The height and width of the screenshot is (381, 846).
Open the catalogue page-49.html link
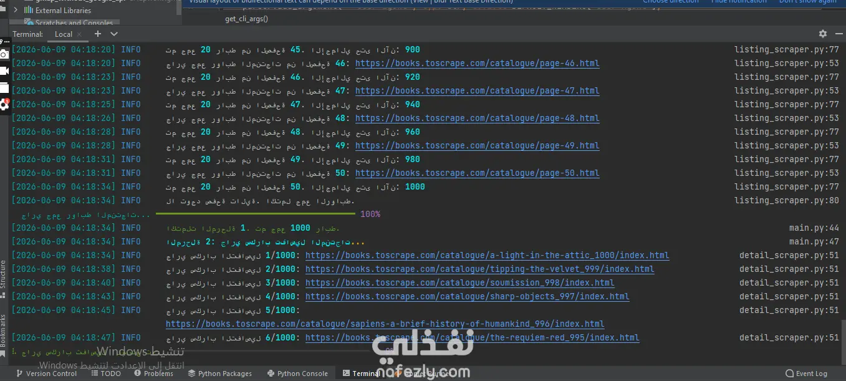pyautogui.click(x=477, y=145)
